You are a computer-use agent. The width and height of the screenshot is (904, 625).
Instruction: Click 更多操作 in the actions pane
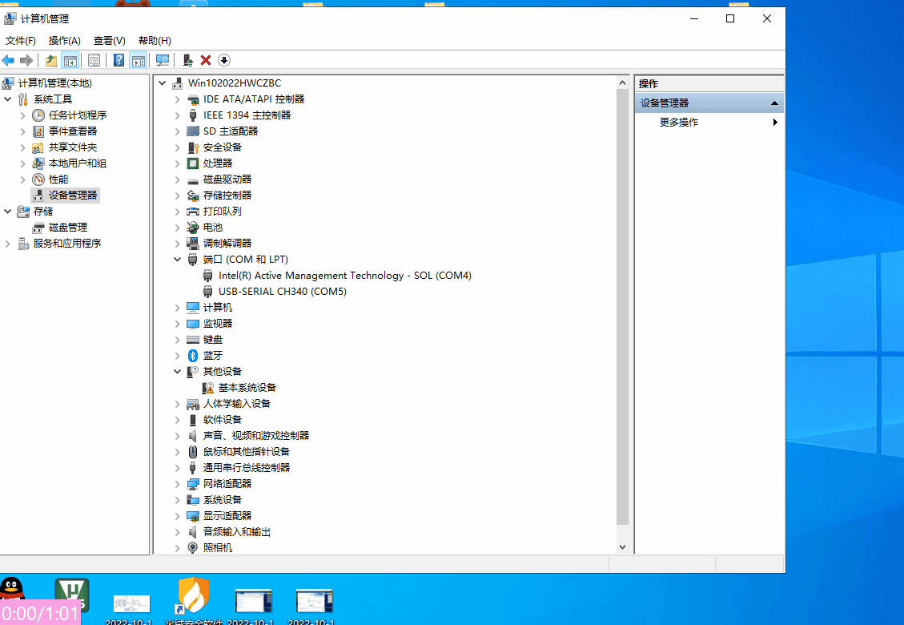coord(679,123)
